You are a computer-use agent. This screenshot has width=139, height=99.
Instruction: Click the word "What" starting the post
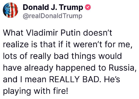13,33
